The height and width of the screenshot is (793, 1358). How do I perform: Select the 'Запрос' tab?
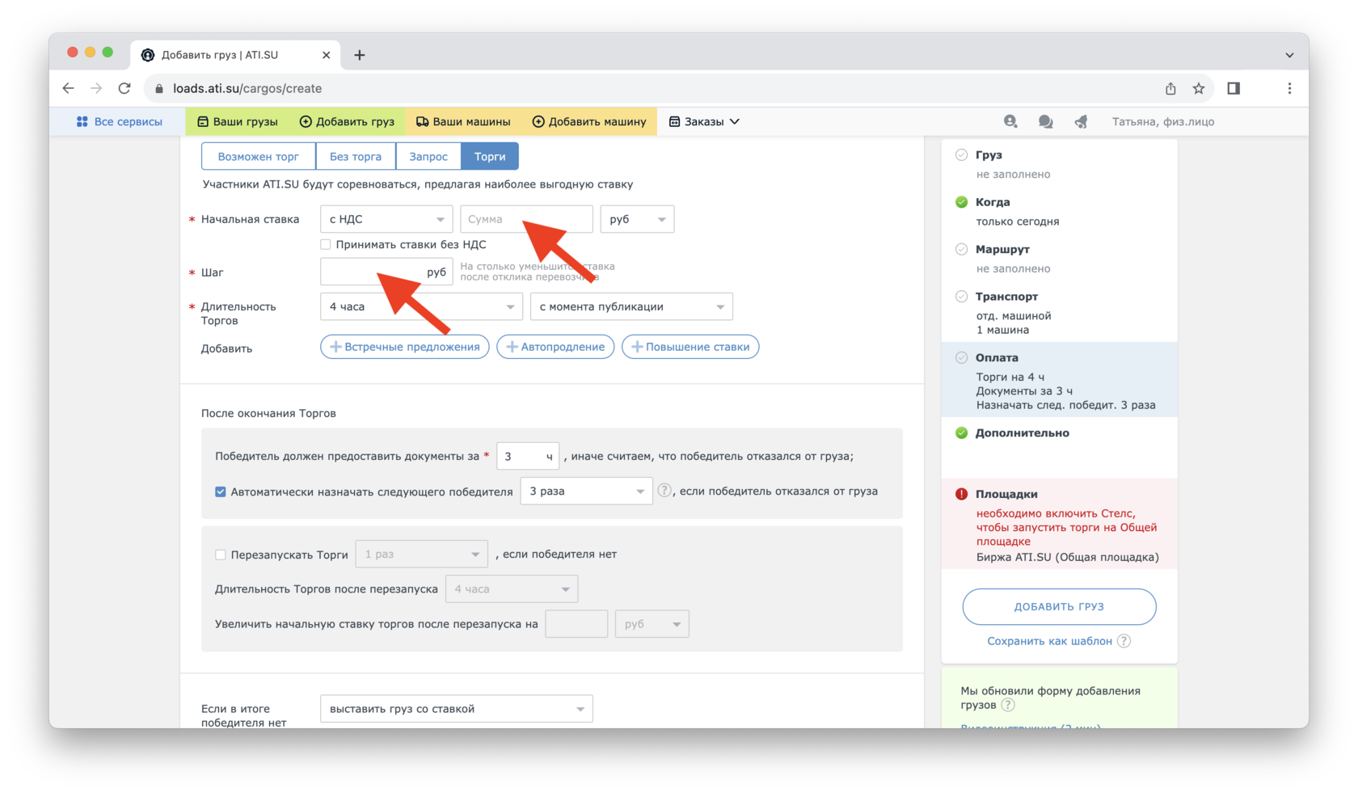428,156
